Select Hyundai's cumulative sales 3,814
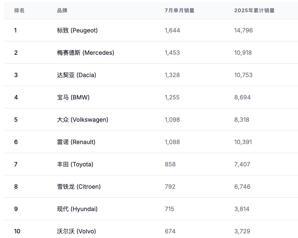 (x=242, y=209)
